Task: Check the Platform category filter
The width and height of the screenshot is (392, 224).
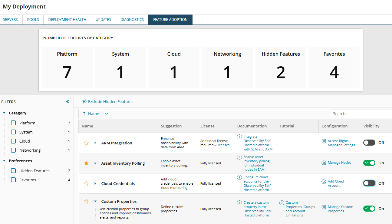Action: pos(13,123)
